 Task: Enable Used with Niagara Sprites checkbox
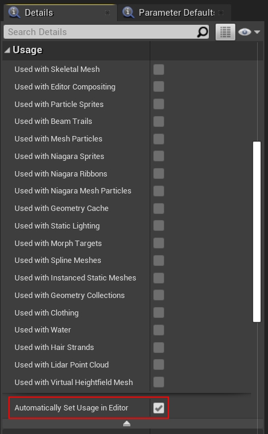tap(159, 156)
